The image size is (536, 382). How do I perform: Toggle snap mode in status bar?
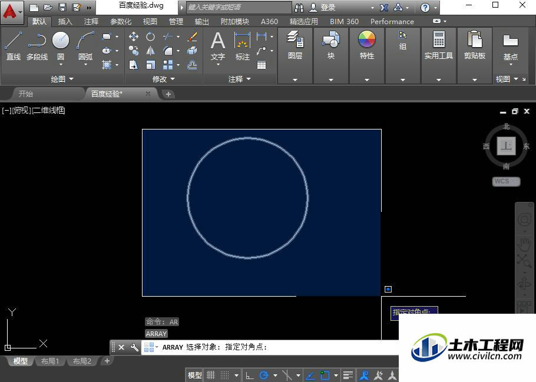pyautogui.click(x=224, y=375)
